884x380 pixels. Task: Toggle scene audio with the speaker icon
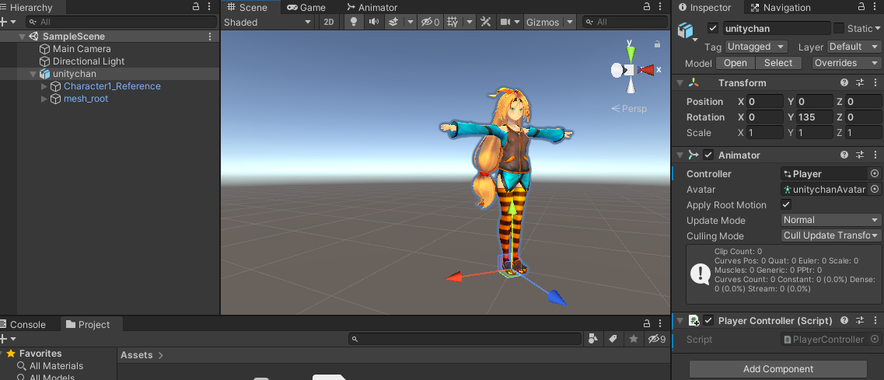(374, 22)
